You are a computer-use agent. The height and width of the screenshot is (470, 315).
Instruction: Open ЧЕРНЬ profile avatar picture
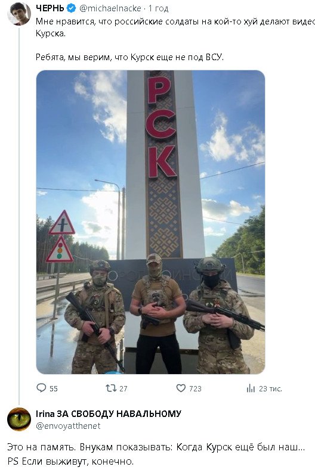(x=19, y=14)
